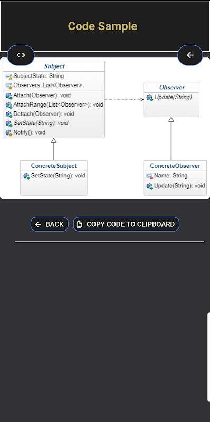Click the italic SetState(String): void entry
The height and width of the screenshot is (422, 210).
coord(41,123)
